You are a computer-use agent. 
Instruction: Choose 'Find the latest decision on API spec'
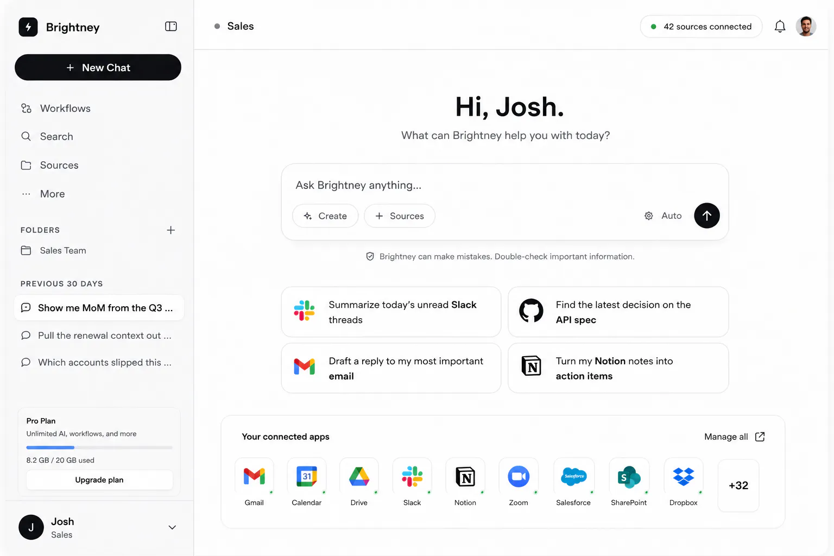(618, 312)
